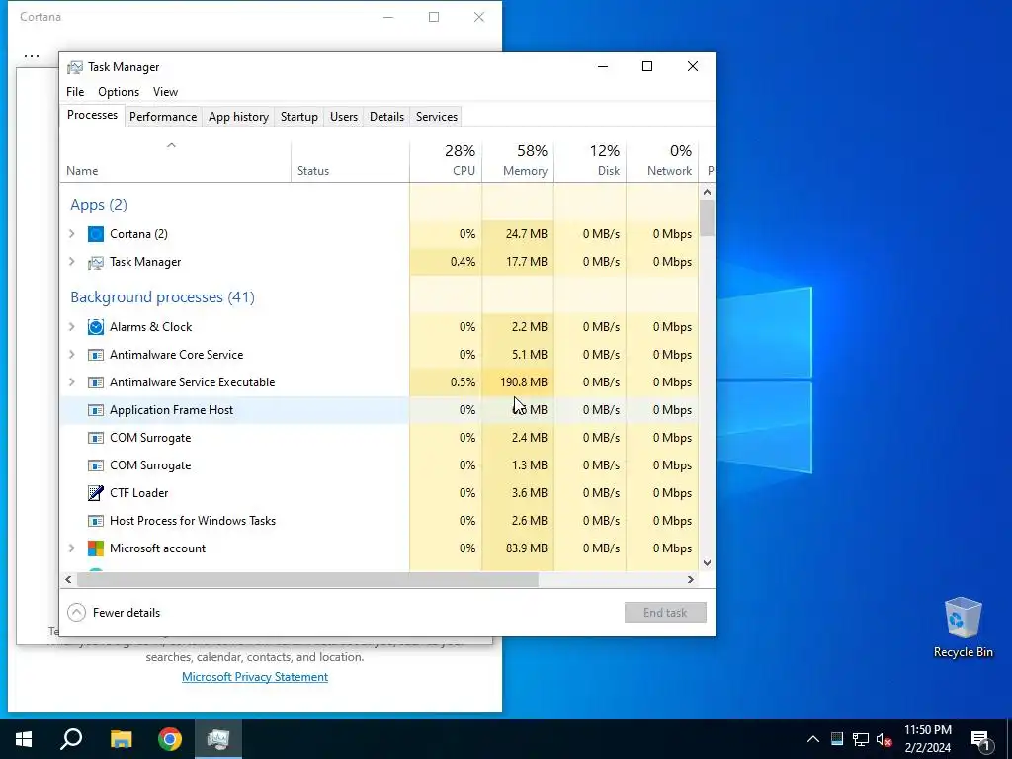
Task: Switch to the Details tab
Action: [x=387, y=117]
